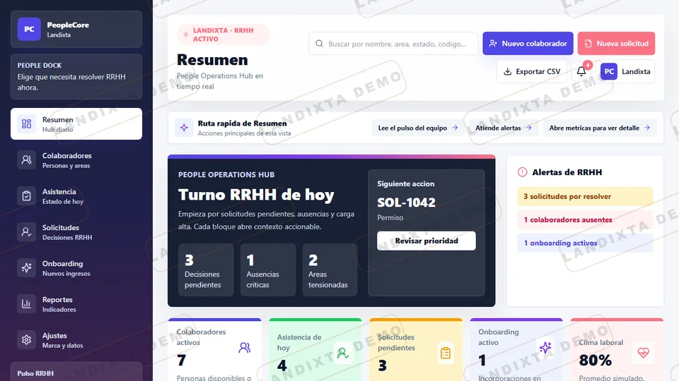Click the Asistencia de hoy card icon
Screen dimensions: 679x381
click(x=343, y=353)
